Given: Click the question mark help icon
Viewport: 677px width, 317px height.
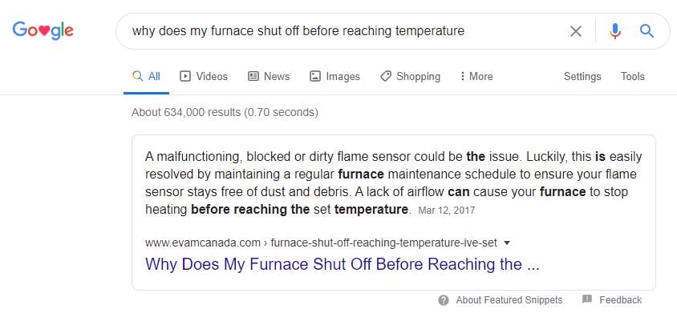Looking at the screenshot, I should click(444, 300).
